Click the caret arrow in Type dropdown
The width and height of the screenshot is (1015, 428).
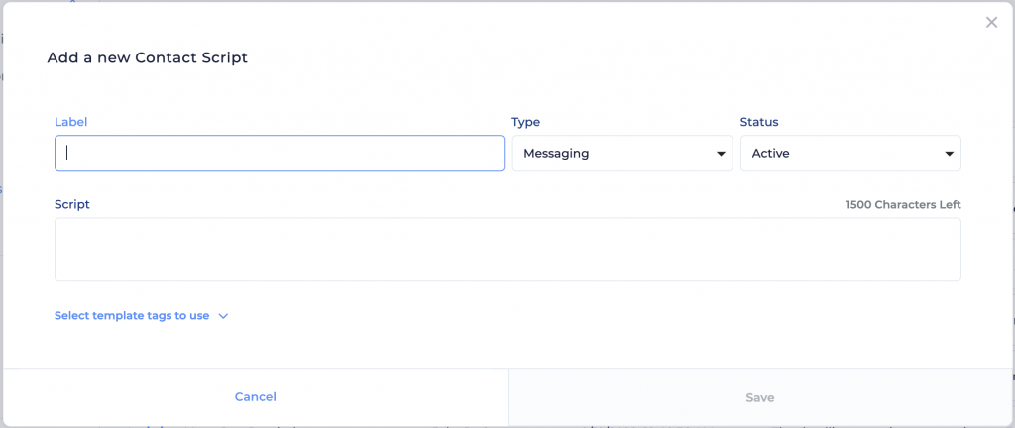(720, 154)
